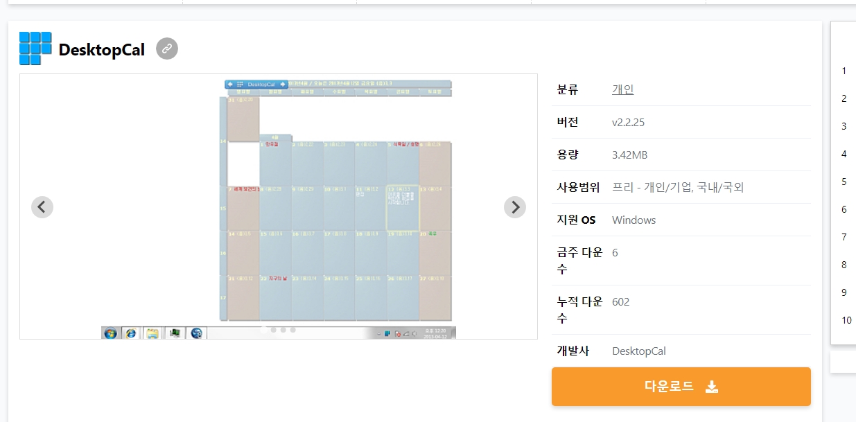
Task: Advance to next screenshot with right arrow
Action: pyautogui.click(x=514, y=206)
